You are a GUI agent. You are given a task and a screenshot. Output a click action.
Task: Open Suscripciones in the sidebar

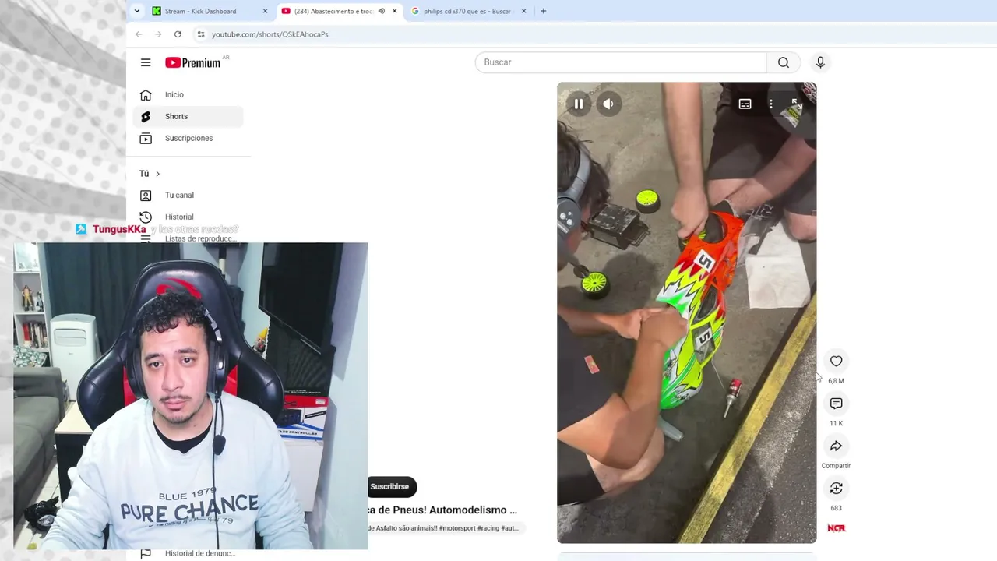[x=188, y=138]
